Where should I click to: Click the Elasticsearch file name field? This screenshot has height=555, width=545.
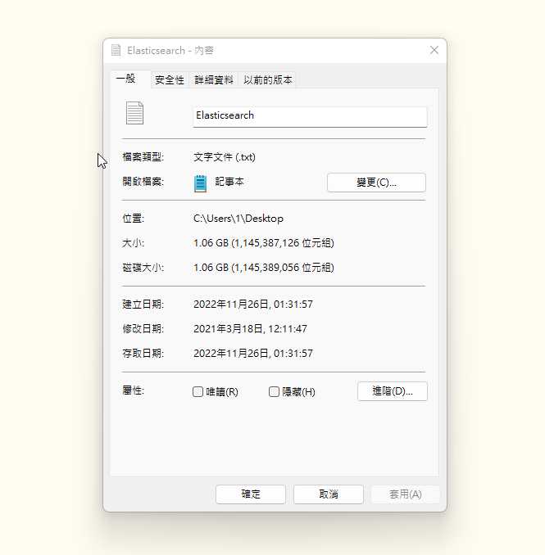pyautogui.click(x=310, y=116)
